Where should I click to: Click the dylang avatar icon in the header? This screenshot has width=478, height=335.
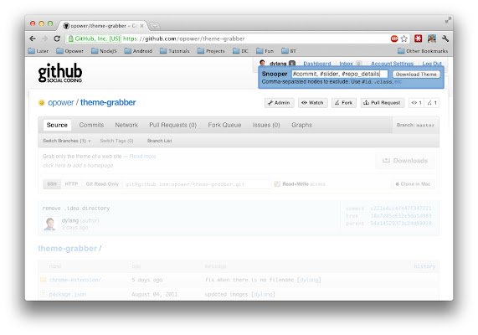point(262,63)
